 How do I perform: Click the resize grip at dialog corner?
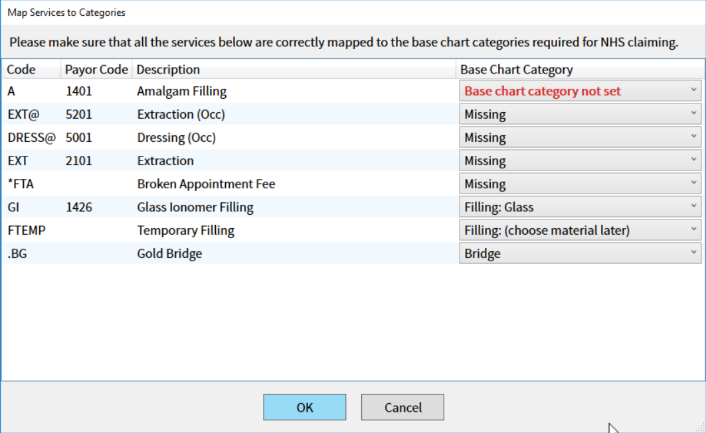[x=700, y=428]
